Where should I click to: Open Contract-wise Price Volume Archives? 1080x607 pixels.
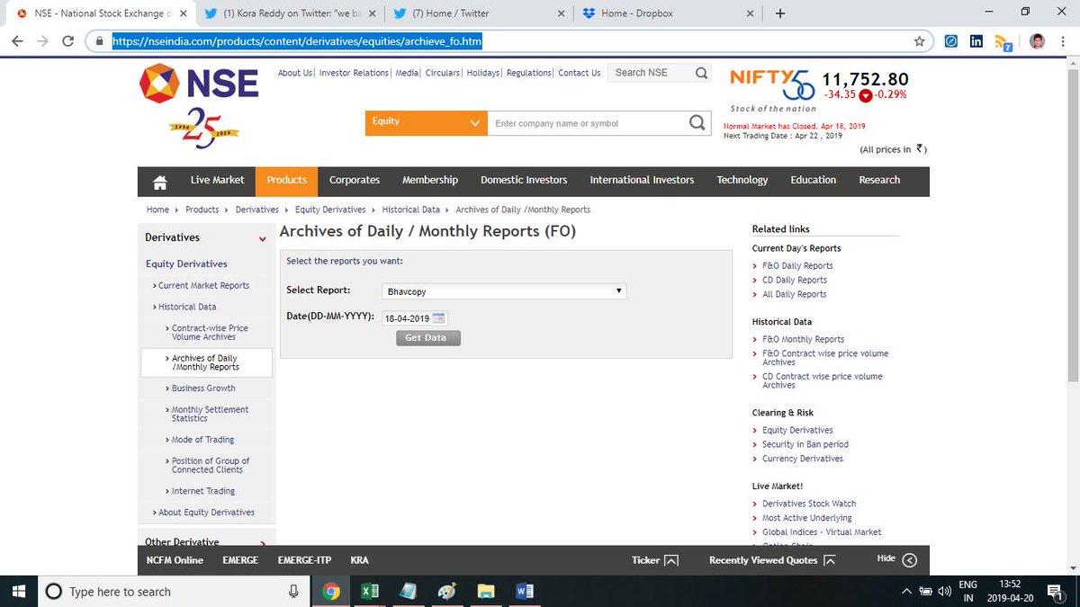pos(210,333)
